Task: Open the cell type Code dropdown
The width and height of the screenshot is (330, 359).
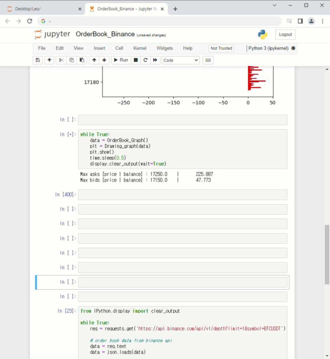Action: point(181,60)
